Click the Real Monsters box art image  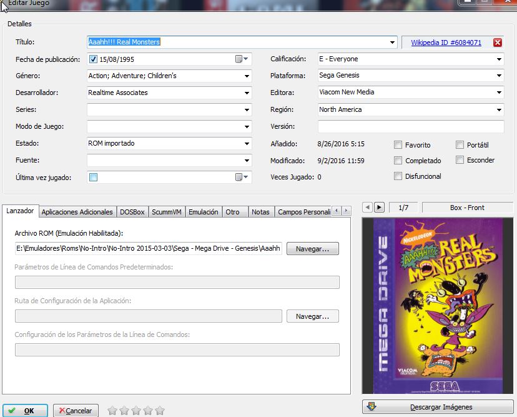pos(438,306)
